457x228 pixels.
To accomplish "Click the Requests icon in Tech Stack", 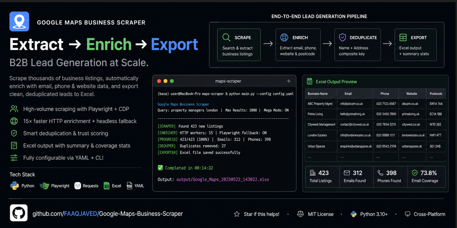I will point(78,186).
